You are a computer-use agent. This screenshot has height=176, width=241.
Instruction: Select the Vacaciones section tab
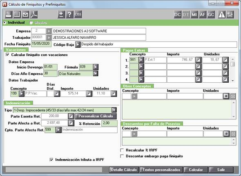[x=16, y=50]
